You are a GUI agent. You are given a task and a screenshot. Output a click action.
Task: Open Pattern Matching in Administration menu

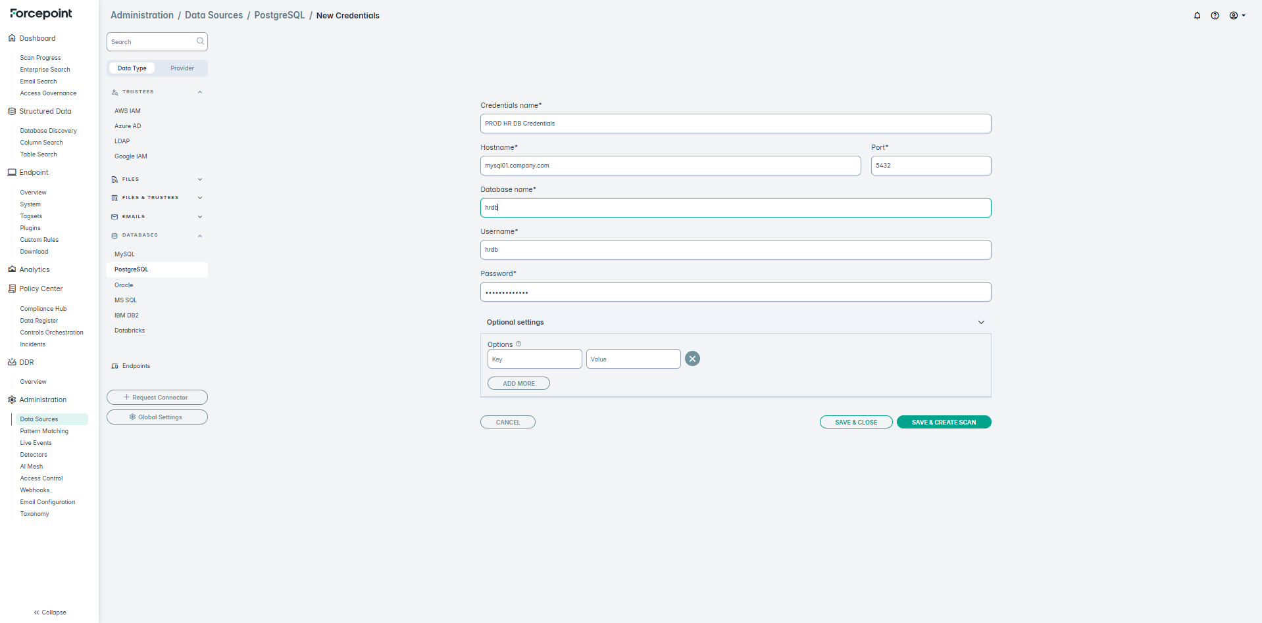(44, 431)
